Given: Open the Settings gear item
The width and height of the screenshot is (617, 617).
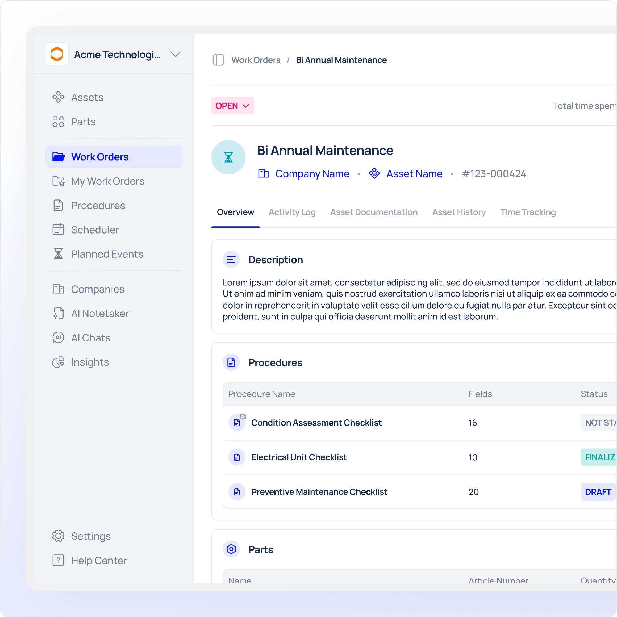Looking at the screenshot, I should pos(91,536).
